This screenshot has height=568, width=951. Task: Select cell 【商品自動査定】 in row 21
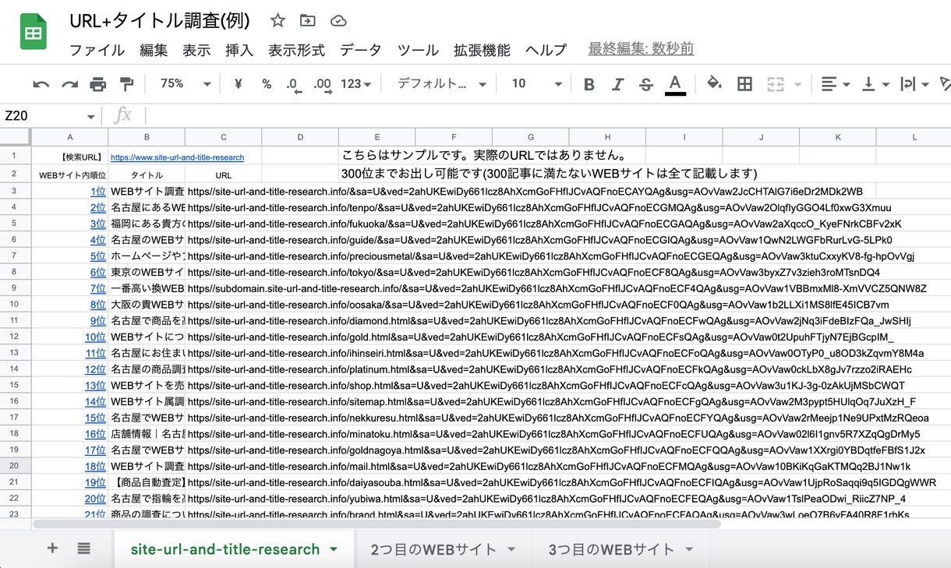click(147, 482)
